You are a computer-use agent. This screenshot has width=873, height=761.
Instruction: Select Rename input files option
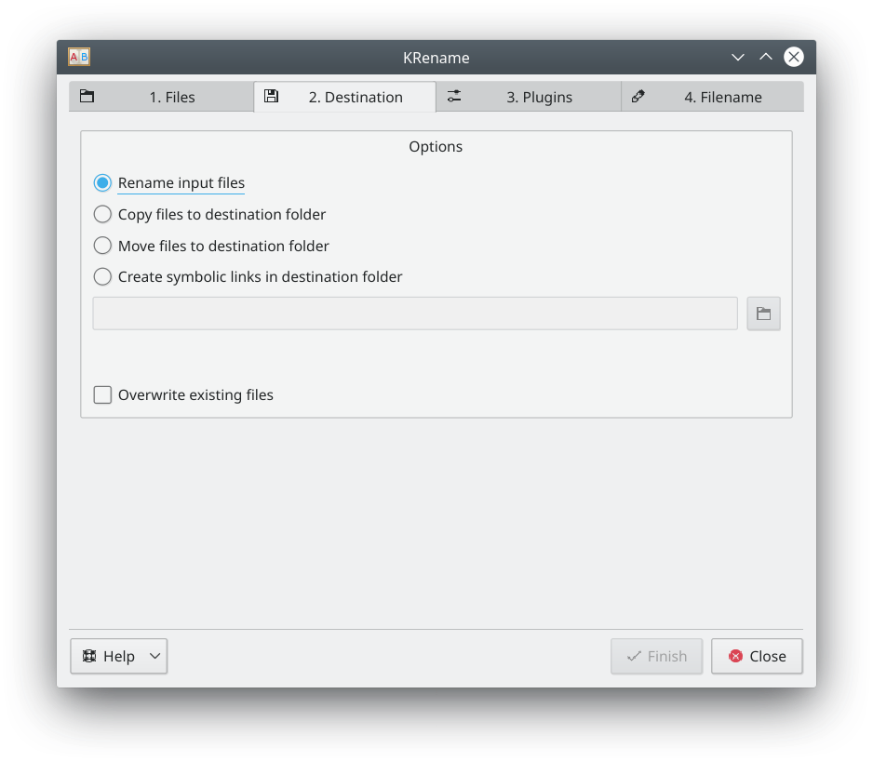[x=169, y=182]
